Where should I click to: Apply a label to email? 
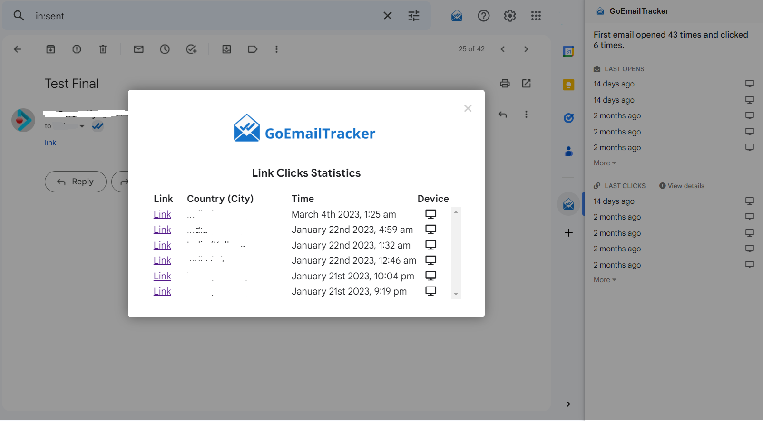click(253, 49)
